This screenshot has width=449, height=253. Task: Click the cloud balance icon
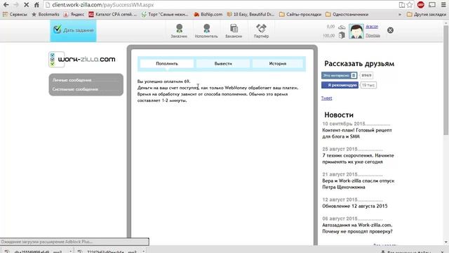click(x=342, y=27)
